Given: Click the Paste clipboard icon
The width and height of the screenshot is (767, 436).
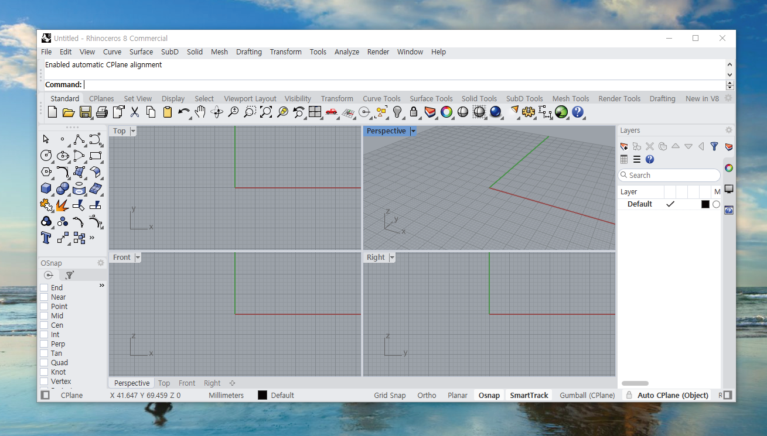Looking at the screenshot, I should (x=167, y=112).
